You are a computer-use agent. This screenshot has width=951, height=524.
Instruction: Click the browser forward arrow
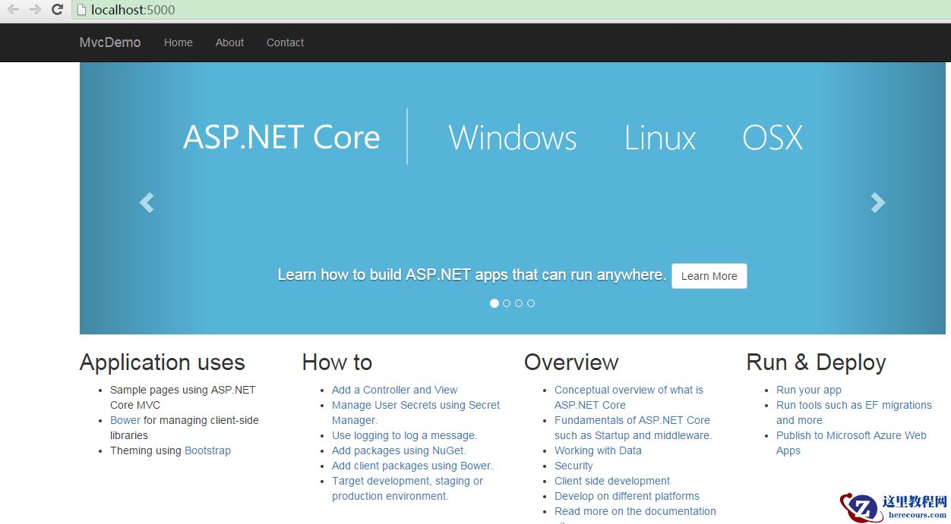pyautogui.click(x=35, y=10)
